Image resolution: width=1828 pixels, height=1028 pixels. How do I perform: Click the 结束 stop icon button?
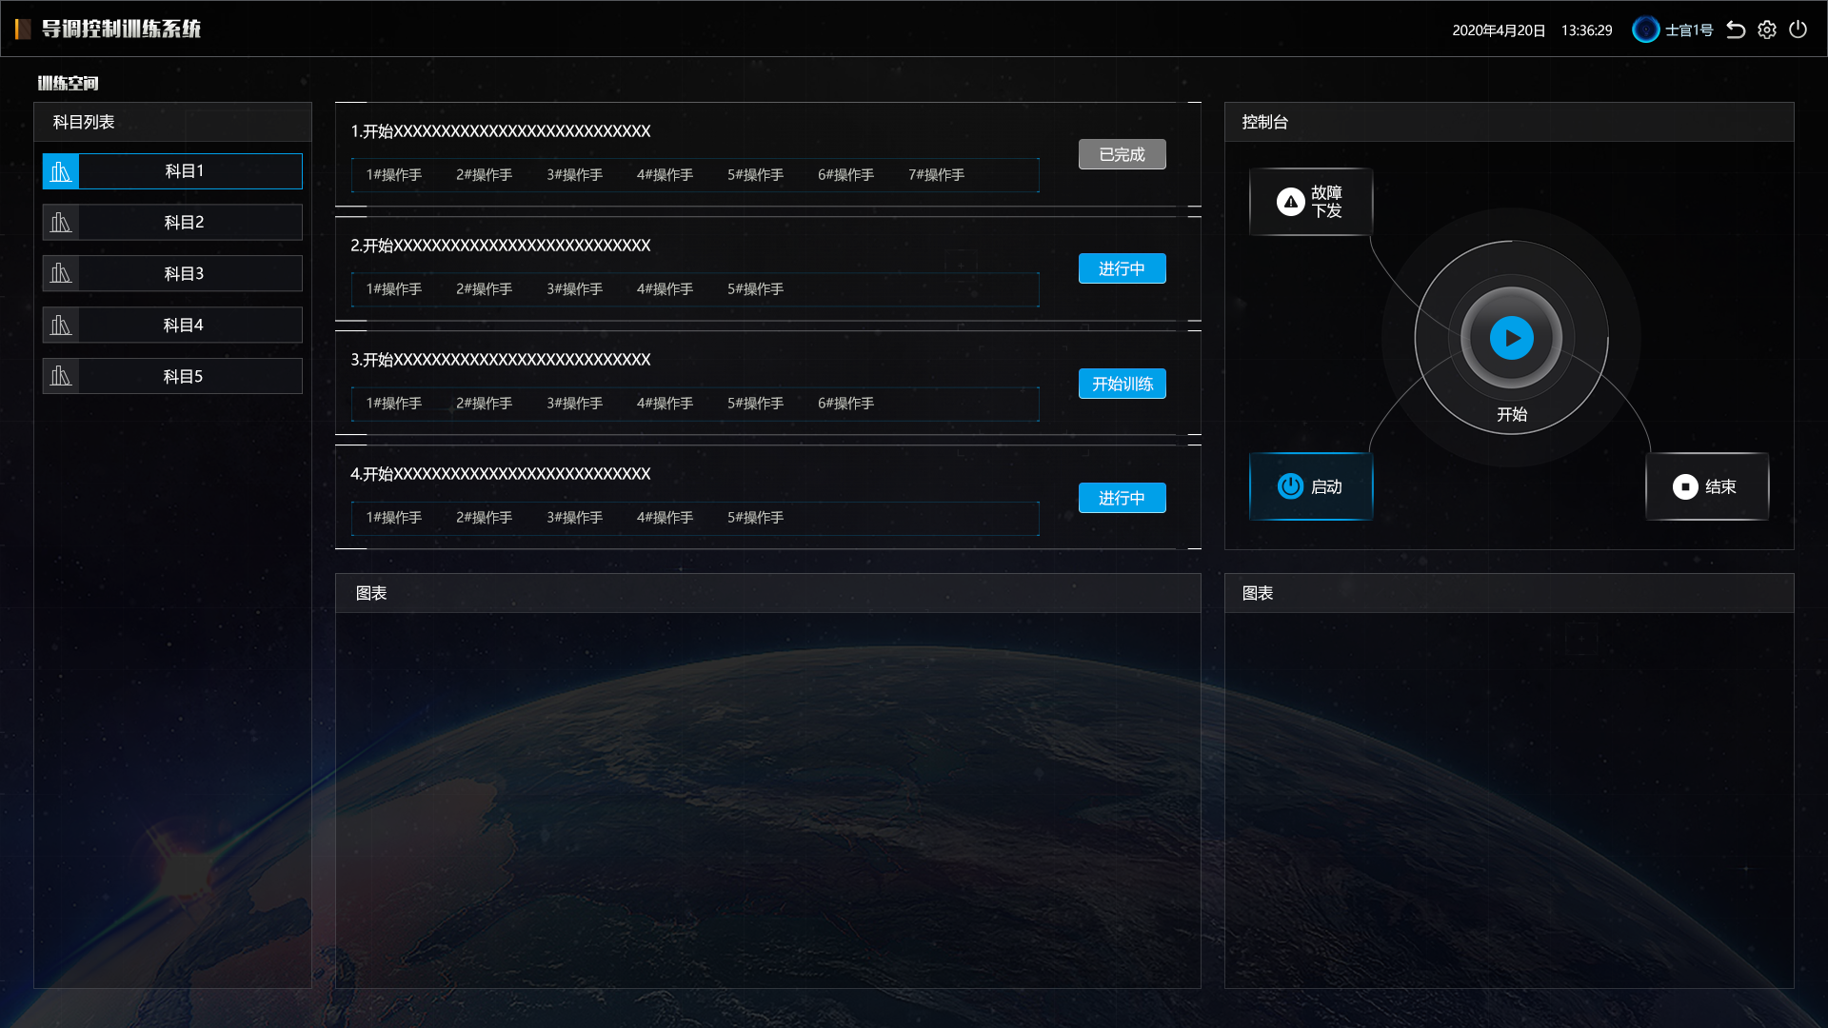click(1685, 486)
